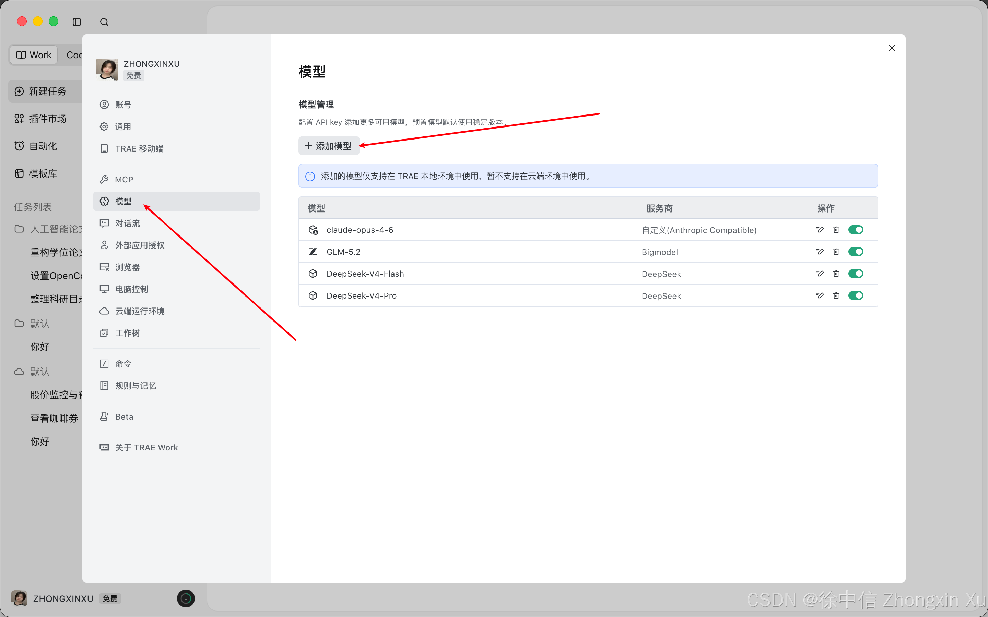Click the 免费 plan badge in settings

coord(134,76)
